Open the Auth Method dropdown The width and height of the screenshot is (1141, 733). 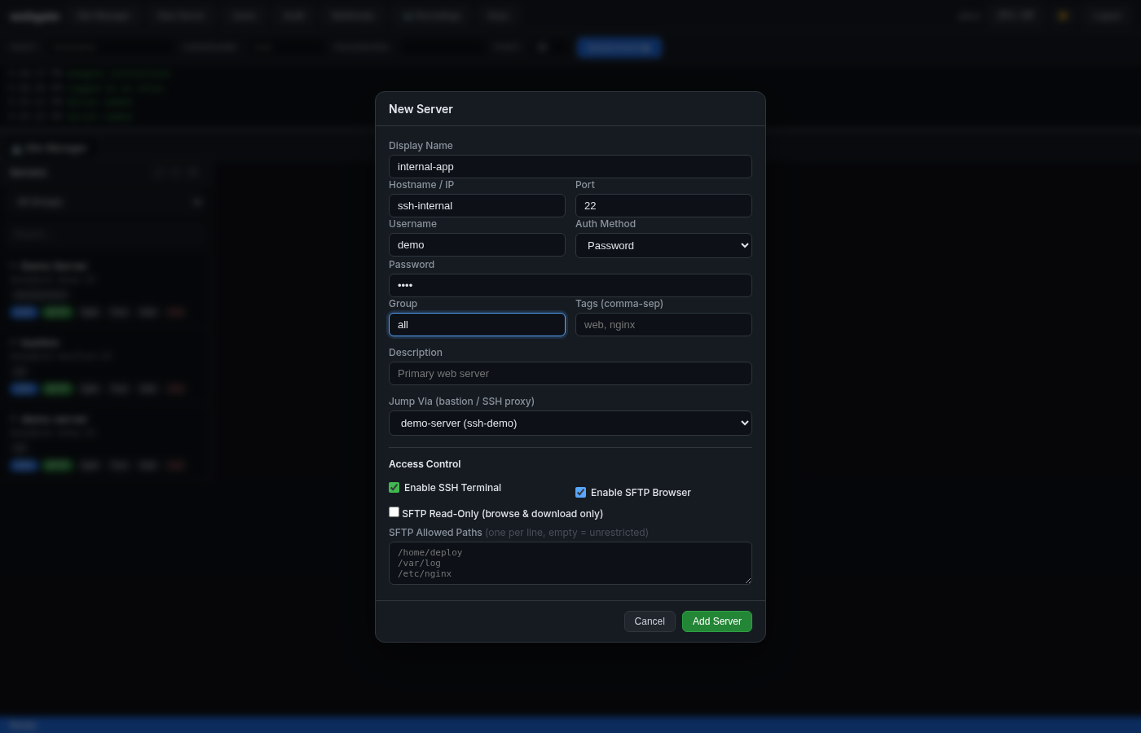tap(663, 245)
